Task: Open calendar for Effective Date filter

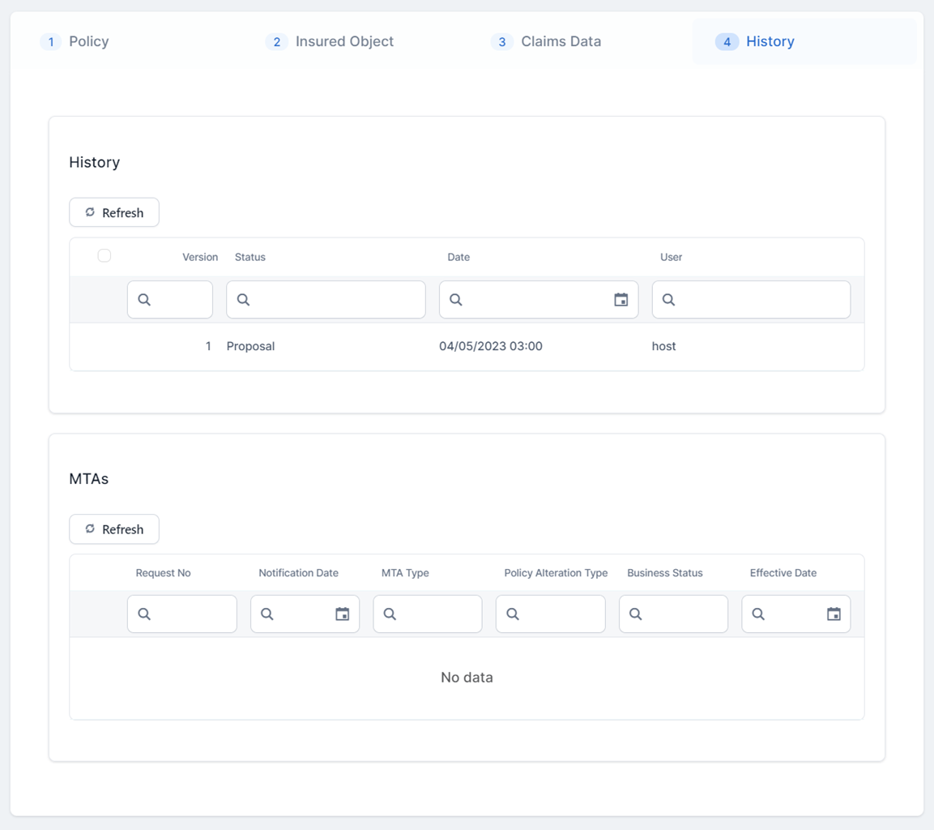Action: pos(833,614)
